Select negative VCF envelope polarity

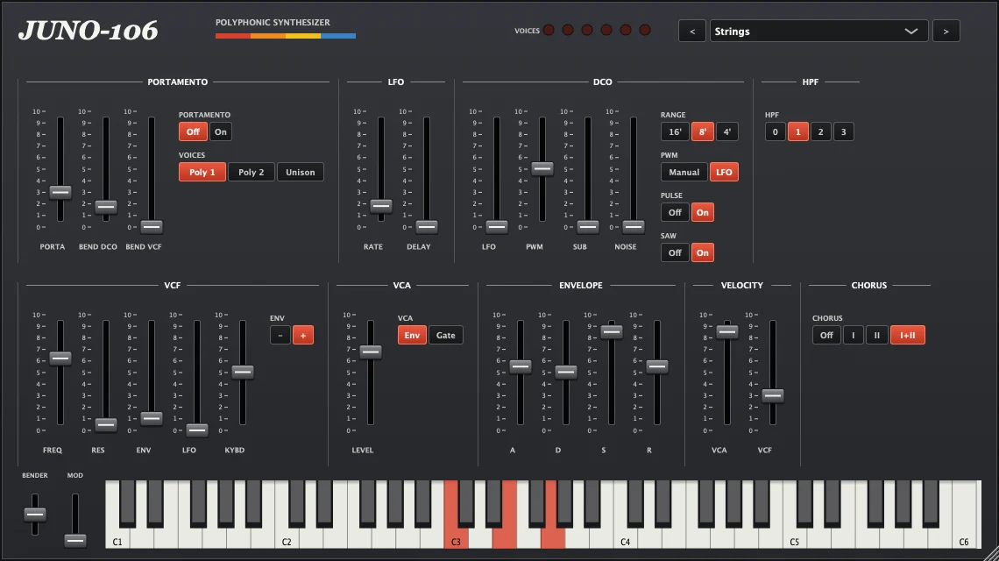280,336
